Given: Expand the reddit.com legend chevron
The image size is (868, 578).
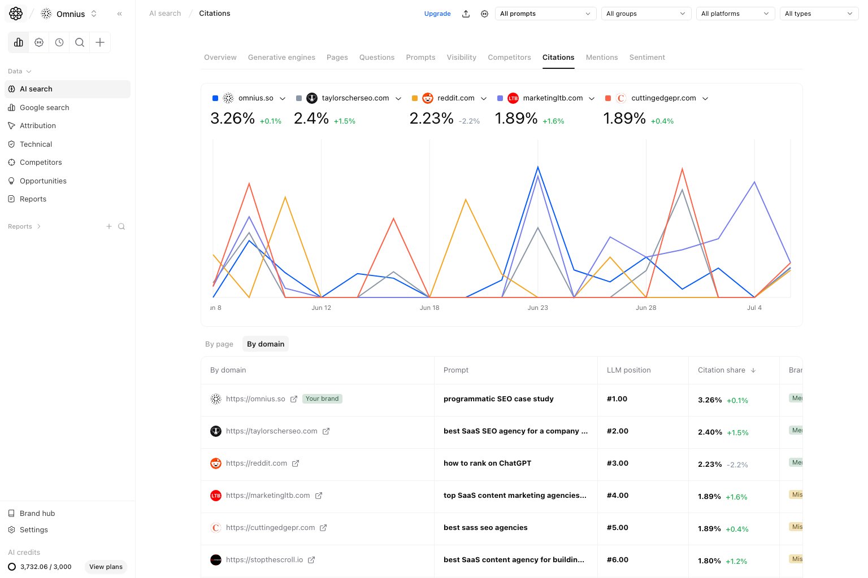Looking at the screenshot, I should [x=484, y=98].
